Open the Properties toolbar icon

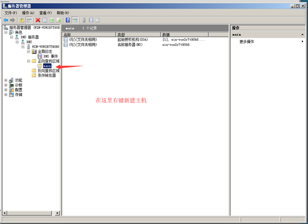[45, 20]
